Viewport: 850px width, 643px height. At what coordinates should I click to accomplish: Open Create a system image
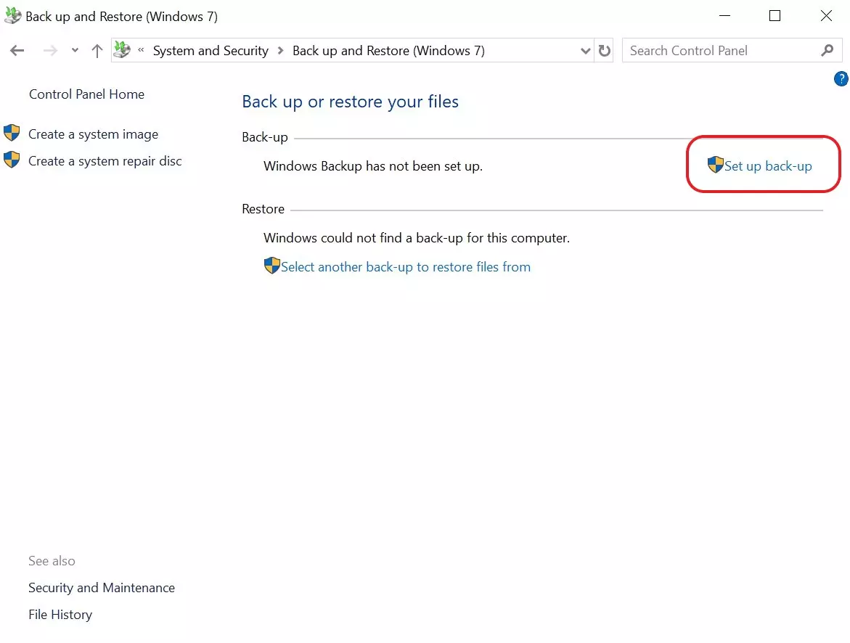coord(93,134)
